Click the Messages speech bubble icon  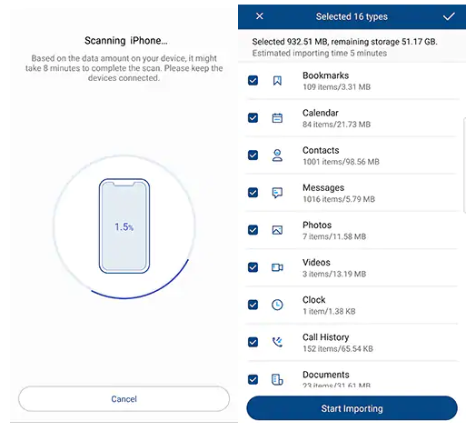[277, 193]
